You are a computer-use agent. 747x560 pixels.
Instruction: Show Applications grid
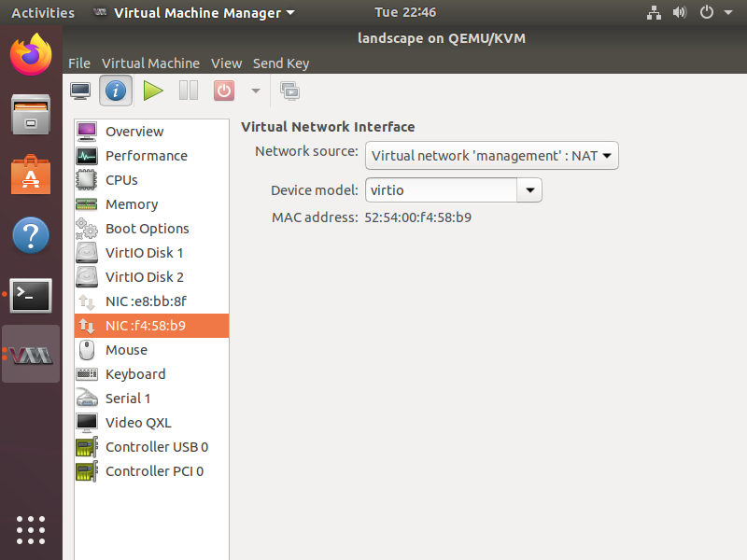31,530
